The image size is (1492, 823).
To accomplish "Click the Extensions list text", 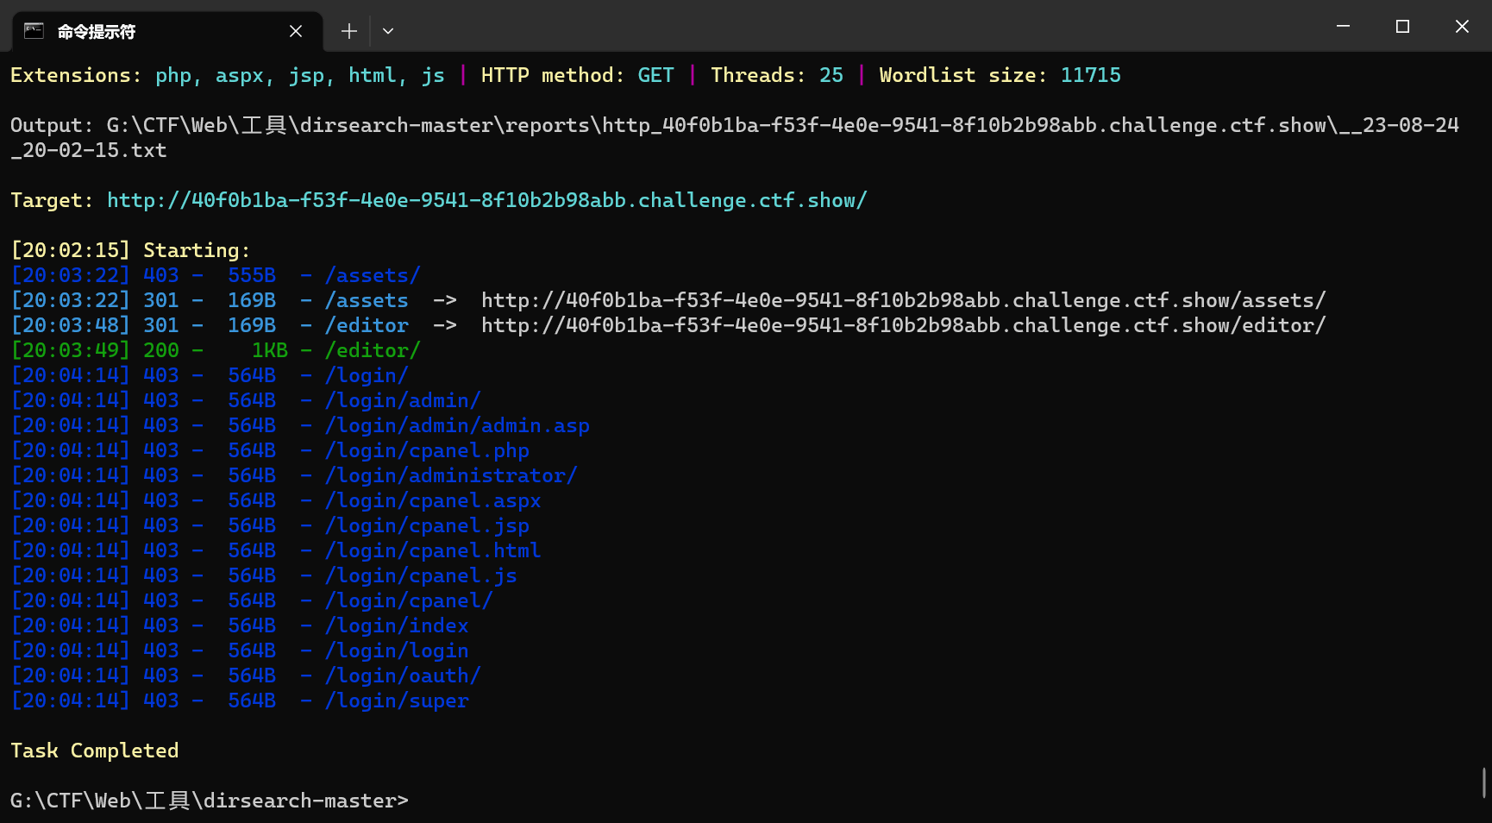I will click(300, 75).
